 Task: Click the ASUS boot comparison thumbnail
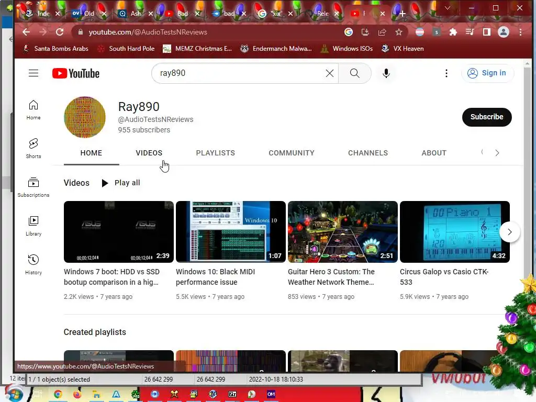tap(119, 232)
